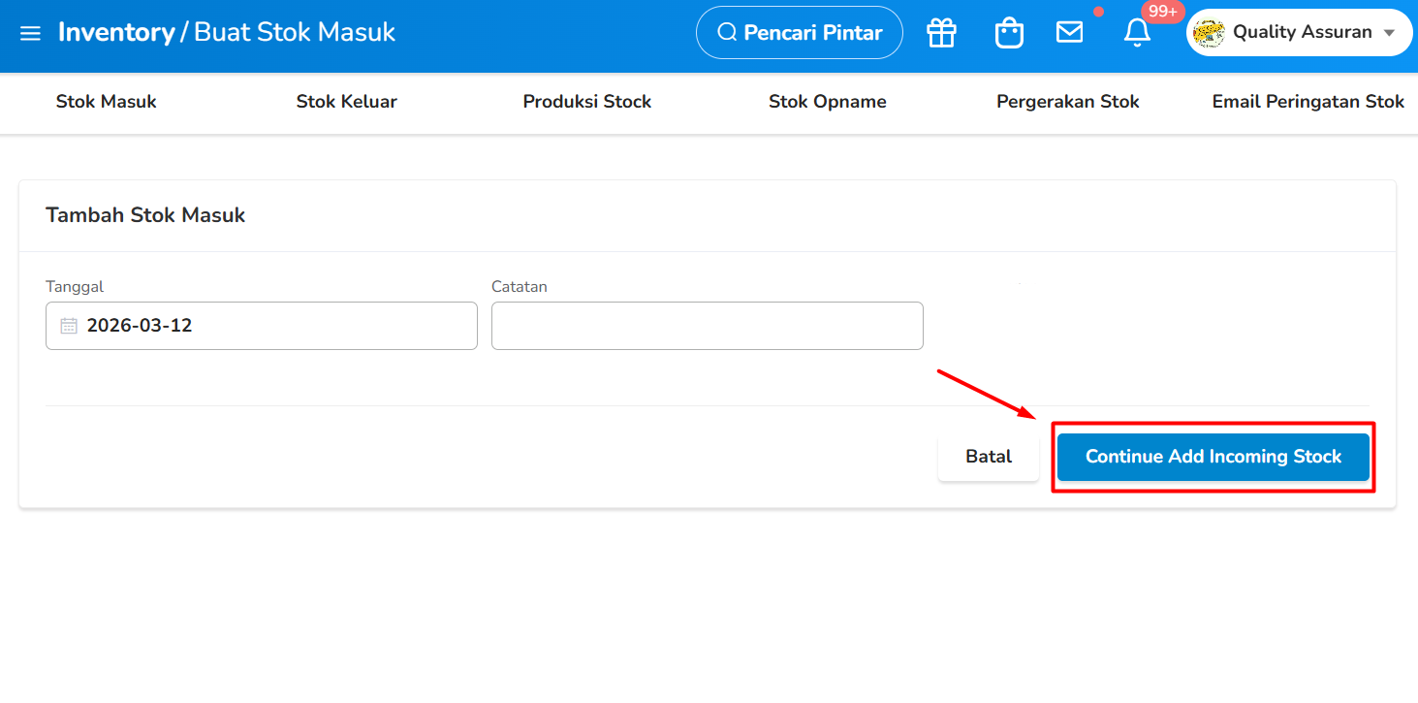The width and height of the screenshot is (1418, 703).
Task: Open the notifications bell
Action: [x=1137, y=33]
